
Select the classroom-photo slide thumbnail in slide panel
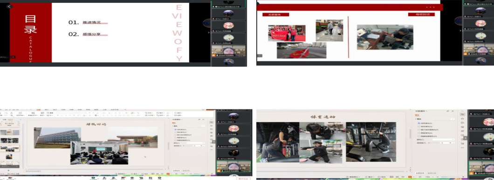tap(9, 148)
